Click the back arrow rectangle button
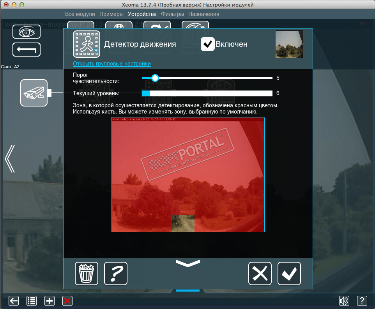This screenshot has height=309, width=375. coord(26,50)
